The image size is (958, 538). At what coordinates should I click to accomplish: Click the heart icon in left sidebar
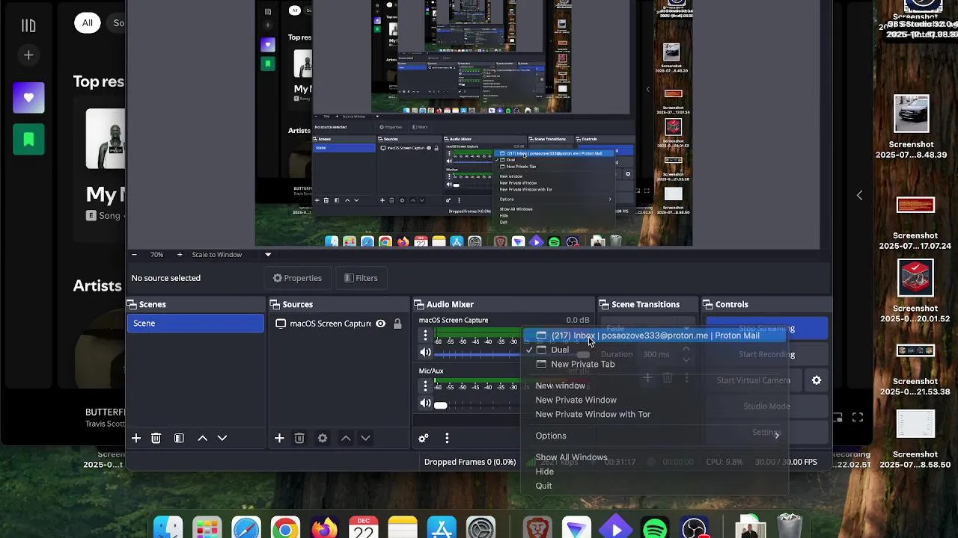coord(28,97)
